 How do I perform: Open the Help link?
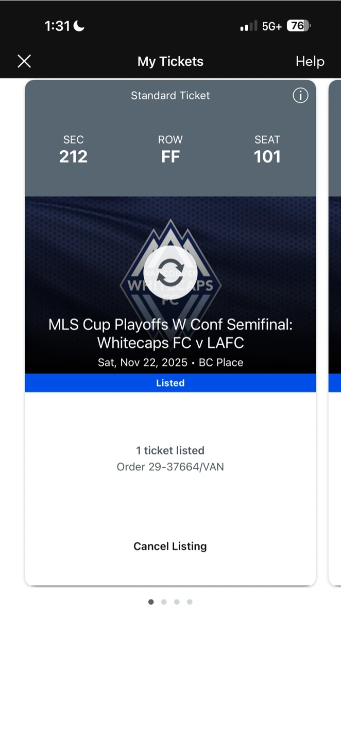point(310,62)
